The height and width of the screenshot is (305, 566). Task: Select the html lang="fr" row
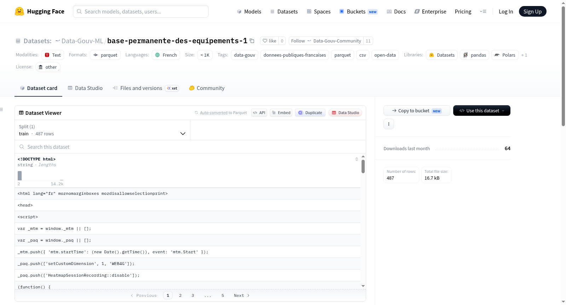coord(187,193)
